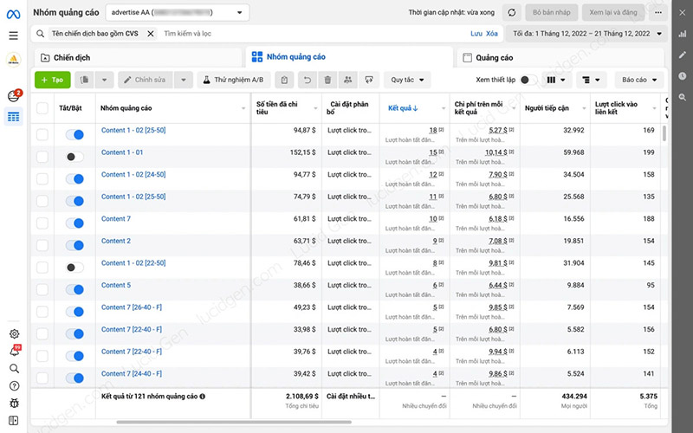693x433 pixels.
Task: Open the hamburger menu in the left sidebar
Action: 13,36
